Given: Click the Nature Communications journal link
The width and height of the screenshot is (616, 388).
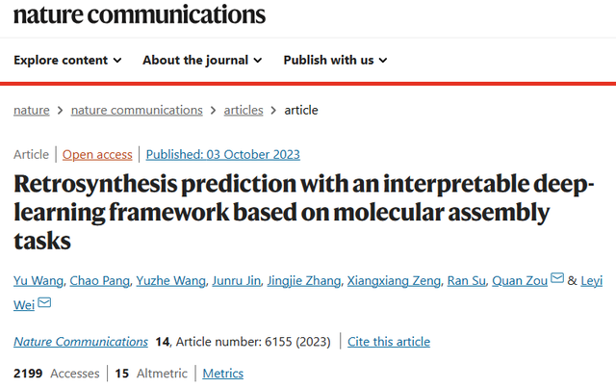Looking at the screenshot, I should click(x=81, y=342).
